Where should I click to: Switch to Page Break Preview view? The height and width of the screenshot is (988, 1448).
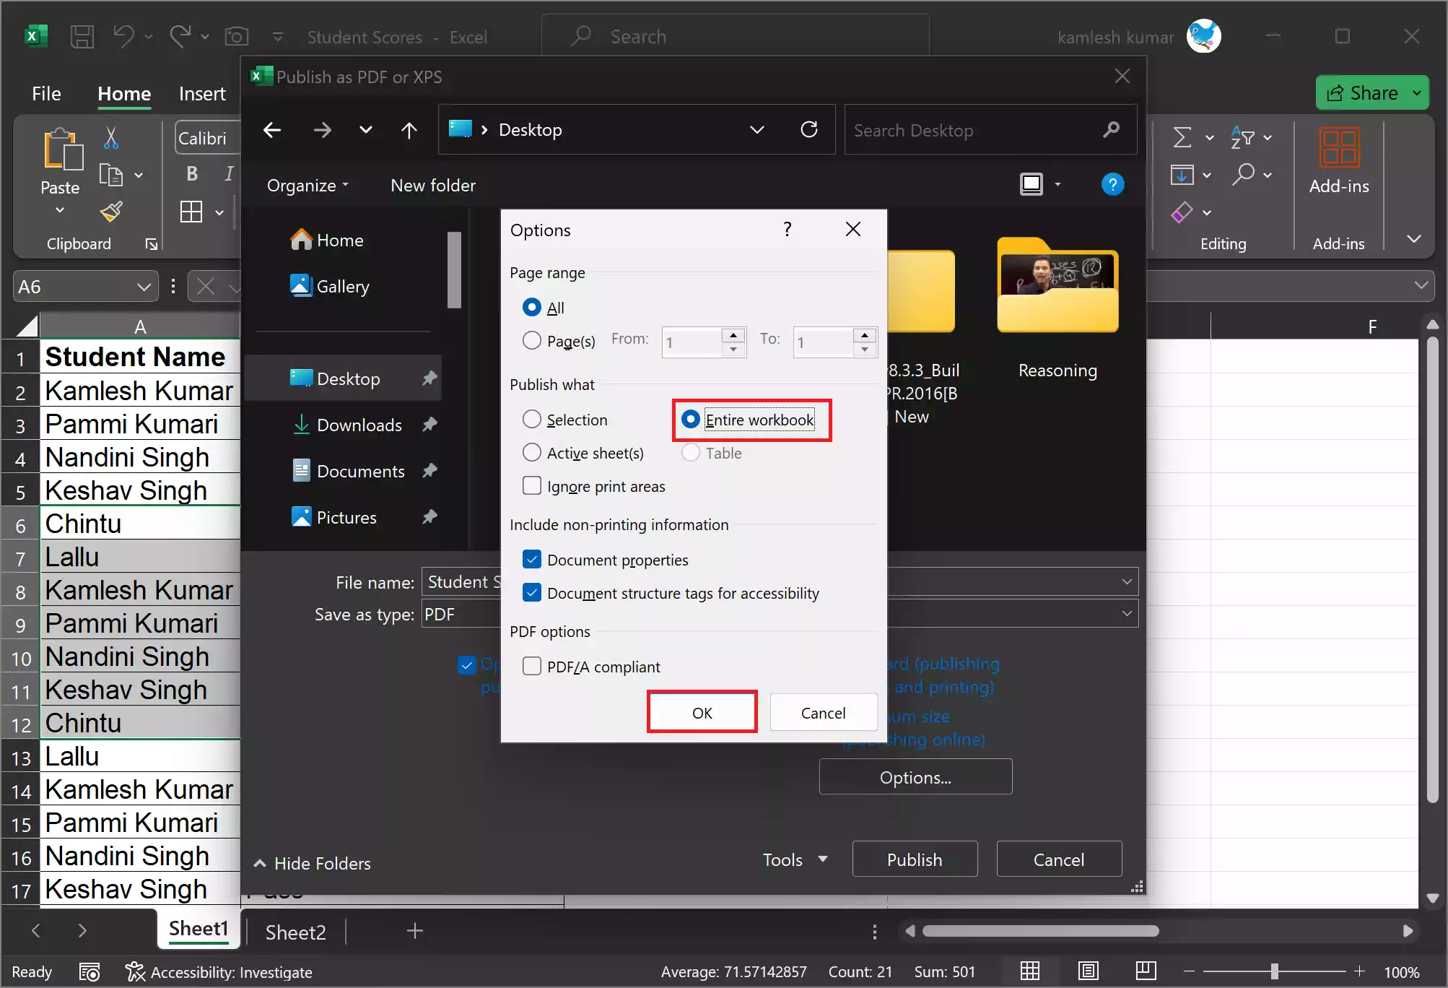(1146, 971)
